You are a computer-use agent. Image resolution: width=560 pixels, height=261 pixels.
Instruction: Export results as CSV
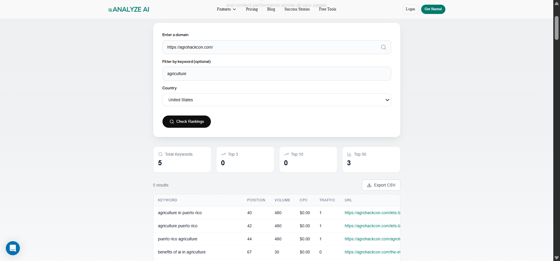(x=381, y=185)
